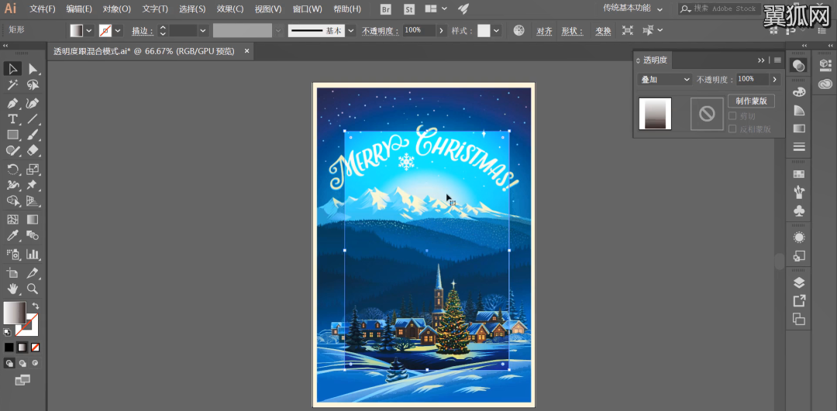The width and height of the screenshot is (837, 411).
Task: Click the 变换 link in control bar
Action: [603, 31]
